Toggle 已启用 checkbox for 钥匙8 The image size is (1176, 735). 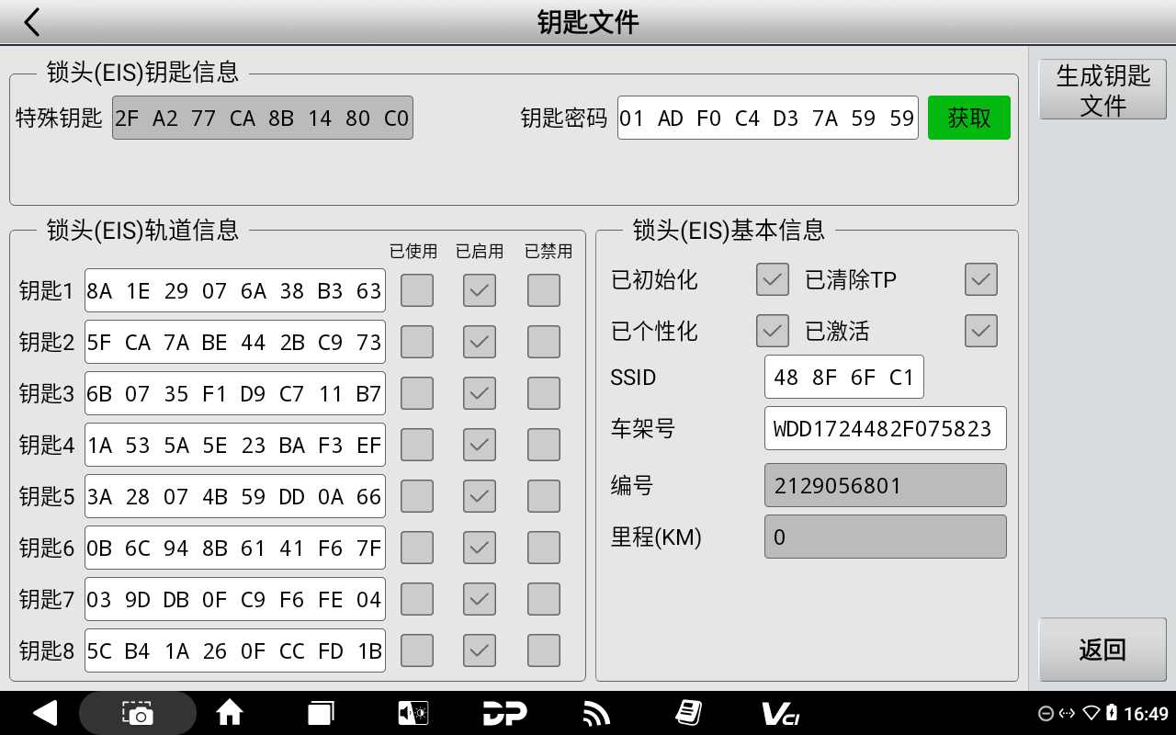tap(480, 650)
